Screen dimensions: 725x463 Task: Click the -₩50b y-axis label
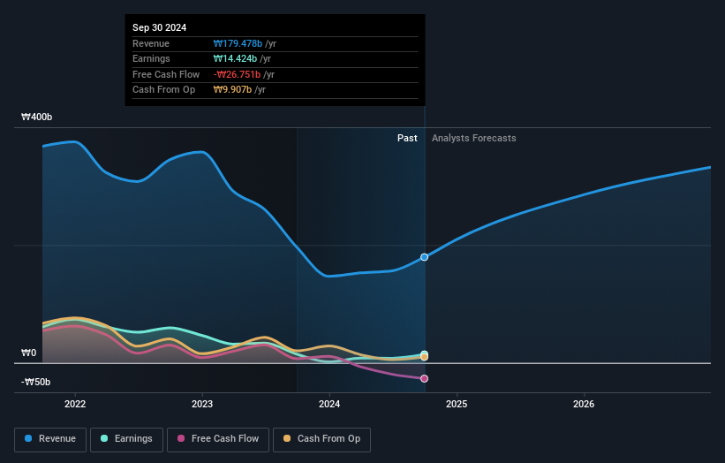pos(35,382)
